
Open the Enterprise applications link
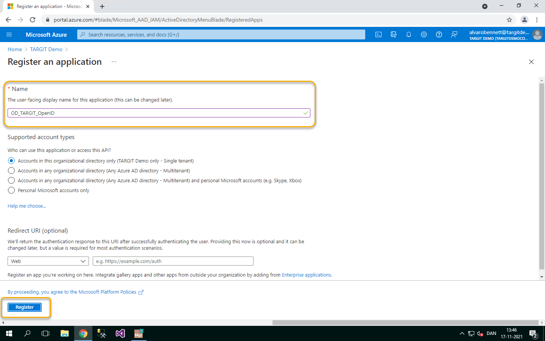point(307,275)
